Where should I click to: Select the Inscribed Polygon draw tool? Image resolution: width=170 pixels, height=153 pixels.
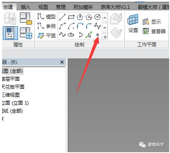click(x=80, y=17)
